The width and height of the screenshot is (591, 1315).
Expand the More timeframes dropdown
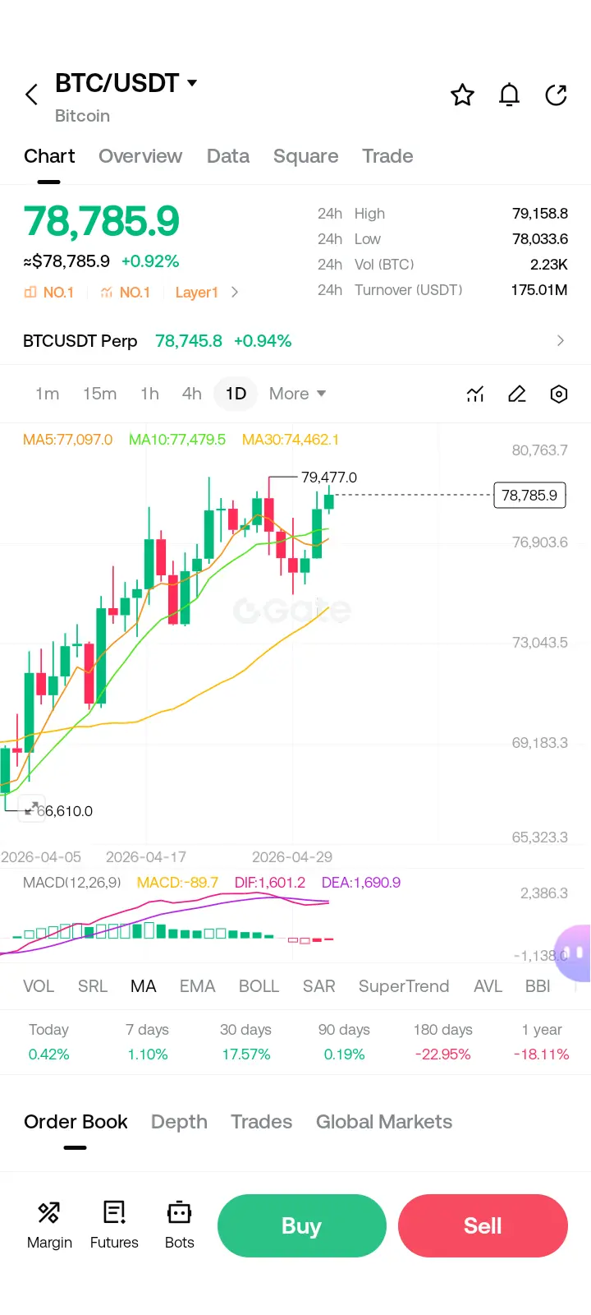click(x=297, y=394)
